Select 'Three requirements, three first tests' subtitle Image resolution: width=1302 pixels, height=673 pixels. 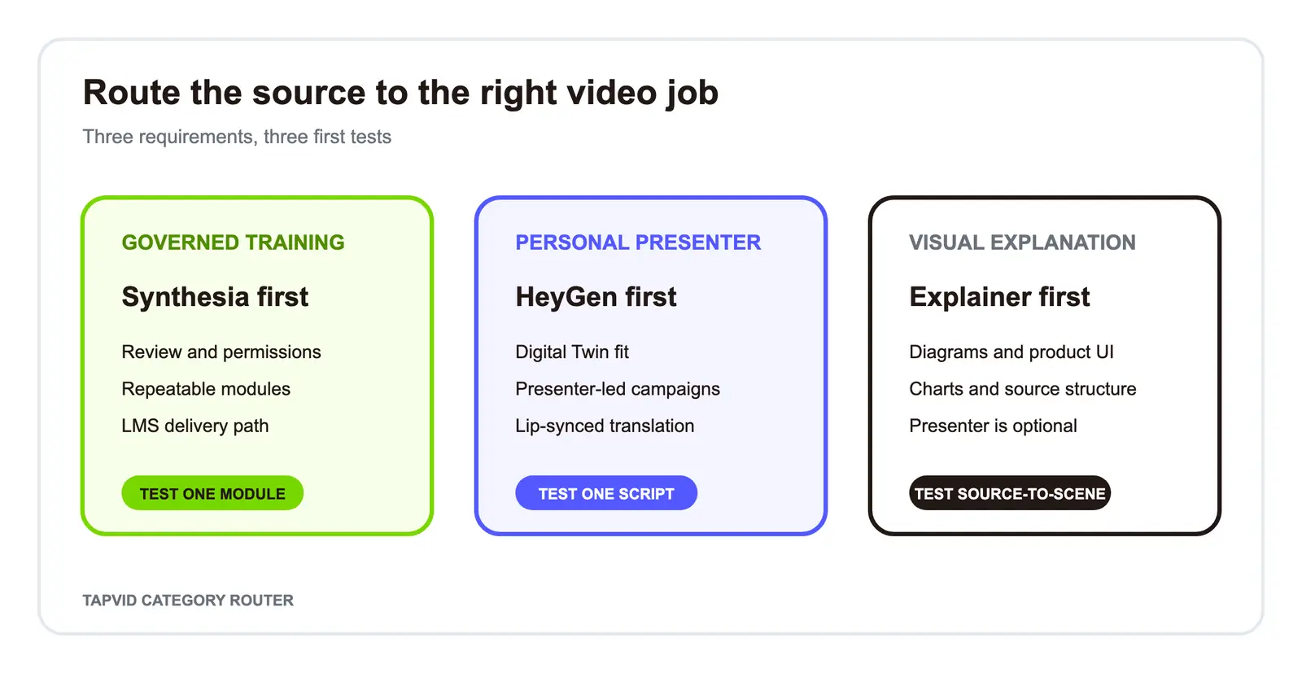(x=237, y=137)
